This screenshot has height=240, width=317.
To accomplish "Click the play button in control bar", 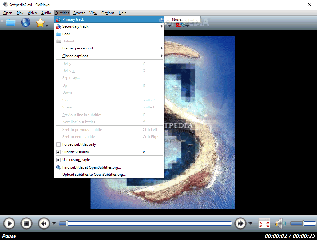I will (9, 223).
